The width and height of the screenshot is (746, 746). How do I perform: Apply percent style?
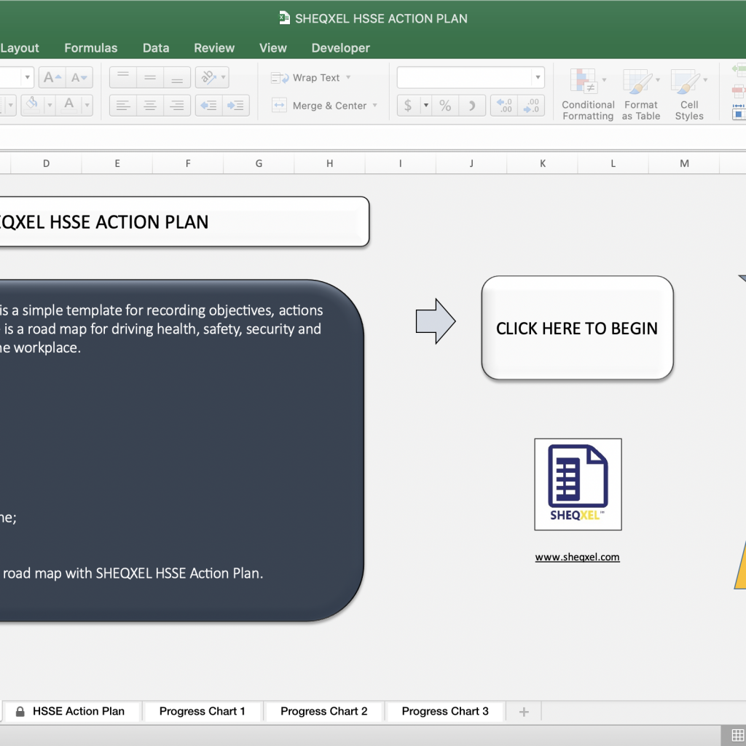click(445, 105)
